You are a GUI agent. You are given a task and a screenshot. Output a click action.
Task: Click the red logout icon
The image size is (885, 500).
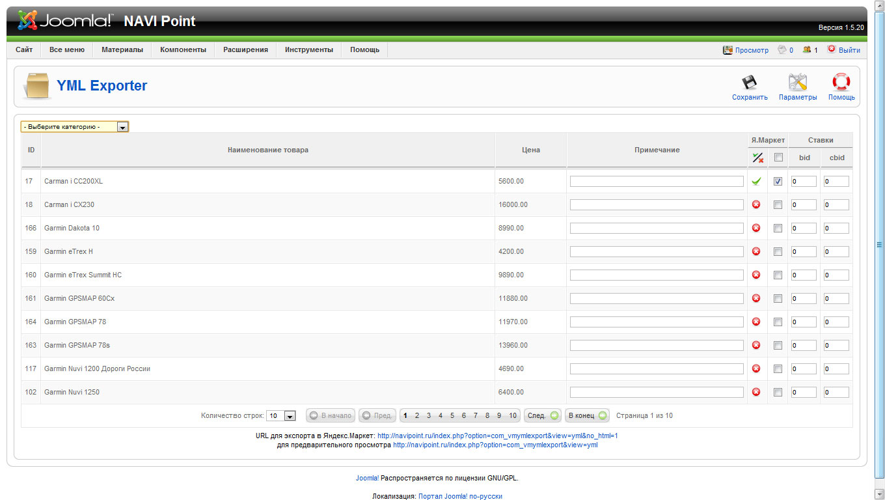[832, 49]
